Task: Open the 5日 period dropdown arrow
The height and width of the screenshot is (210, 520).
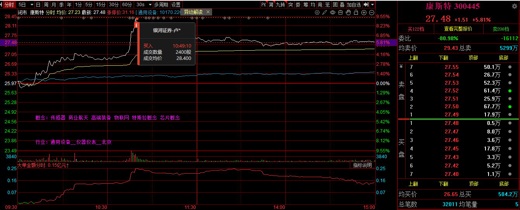Action: click(31, 5)
